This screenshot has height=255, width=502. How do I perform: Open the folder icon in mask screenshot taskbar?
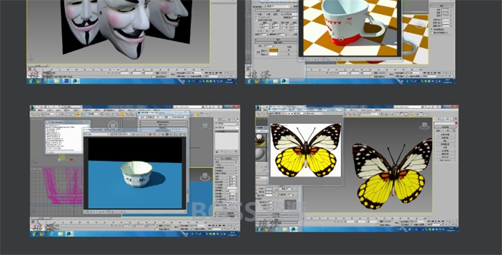point(57,81)
